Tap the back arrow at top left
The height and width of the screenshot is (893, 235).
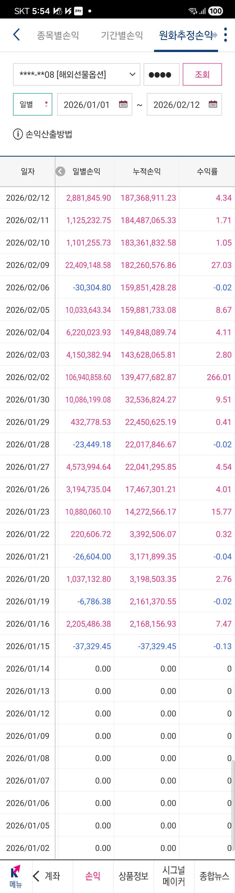16,35
